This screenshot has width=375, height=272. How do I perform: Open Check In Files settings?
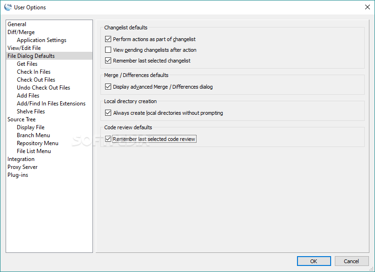[x=34, y=72]
